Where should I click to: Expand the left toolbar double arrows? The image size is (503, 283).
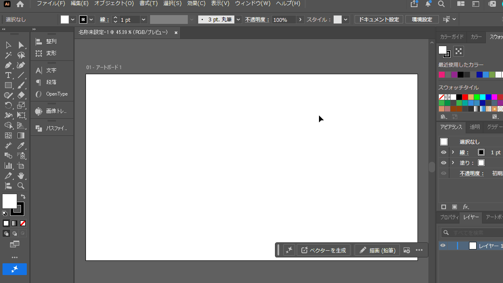point(3,29)
